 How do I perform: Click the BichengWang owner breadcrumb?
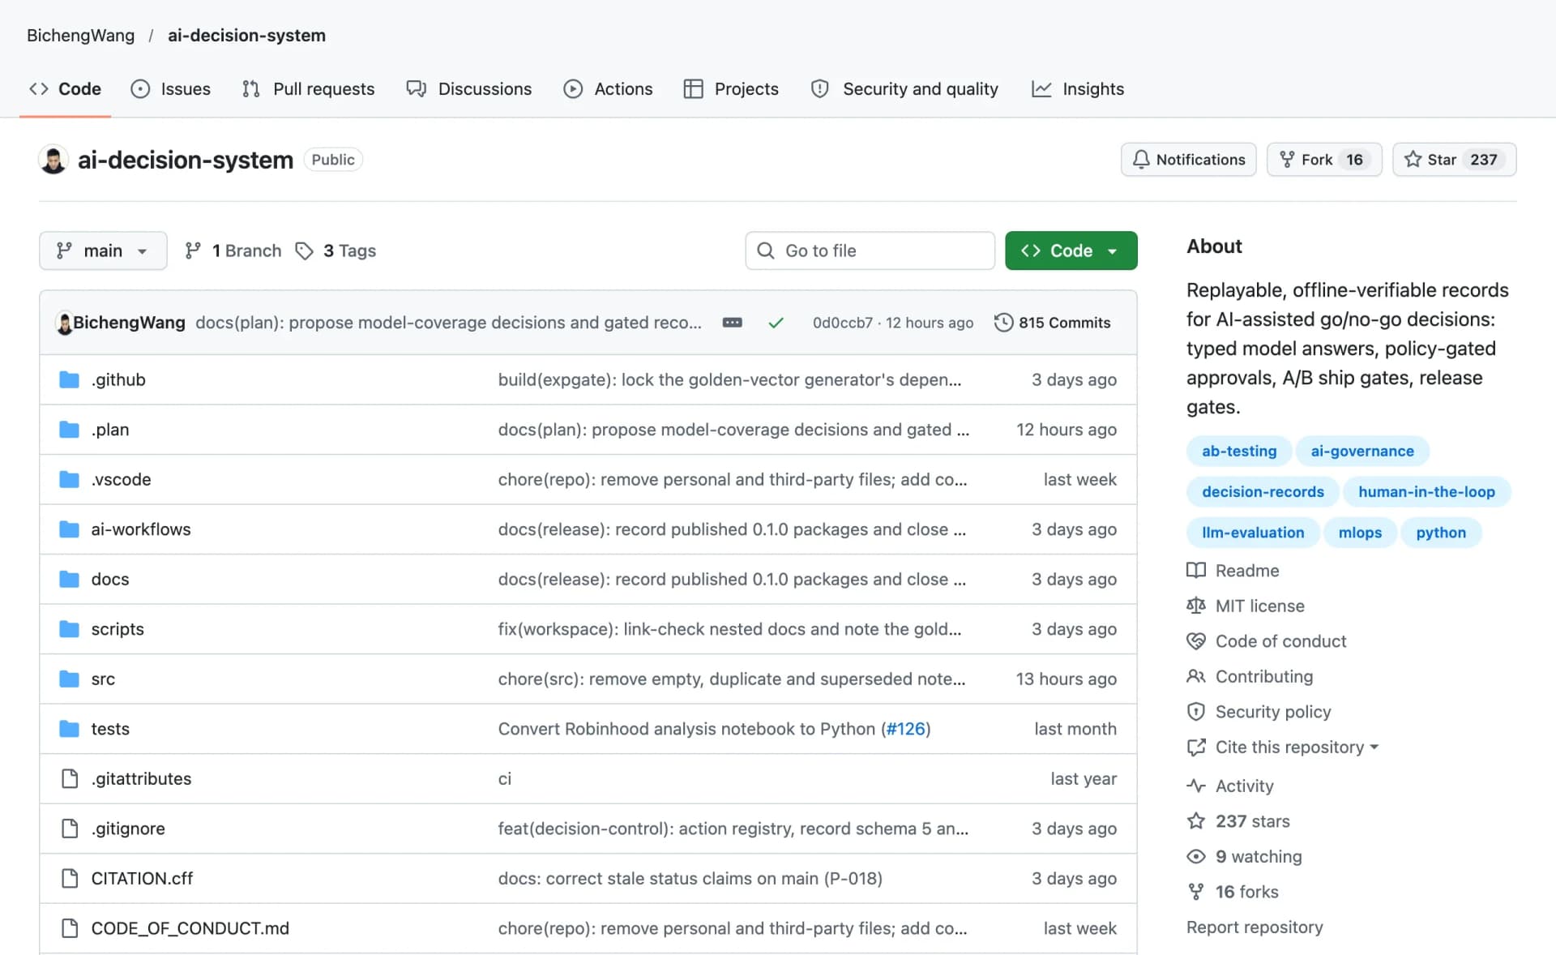(80, 36)
